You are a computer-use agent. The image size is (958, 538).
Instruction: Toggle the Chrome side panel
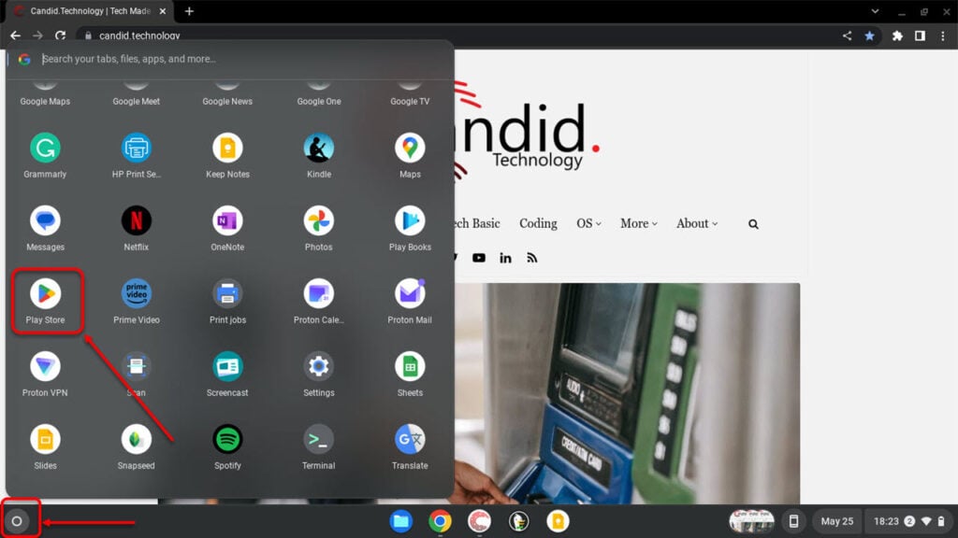point(920,36)
